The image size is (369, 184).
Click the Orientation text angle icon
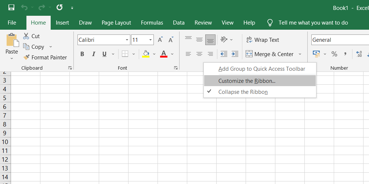(224, 40)
